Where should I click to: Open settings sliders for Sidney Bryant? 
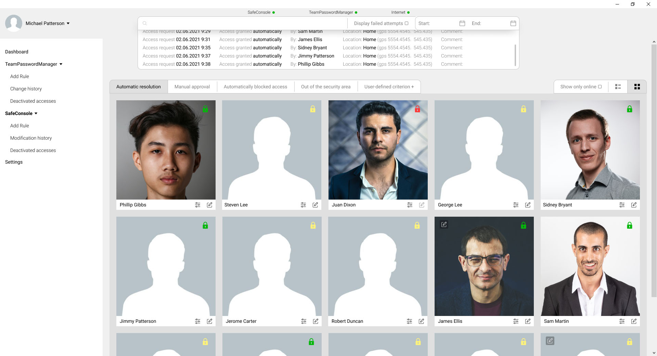(622, 205)
